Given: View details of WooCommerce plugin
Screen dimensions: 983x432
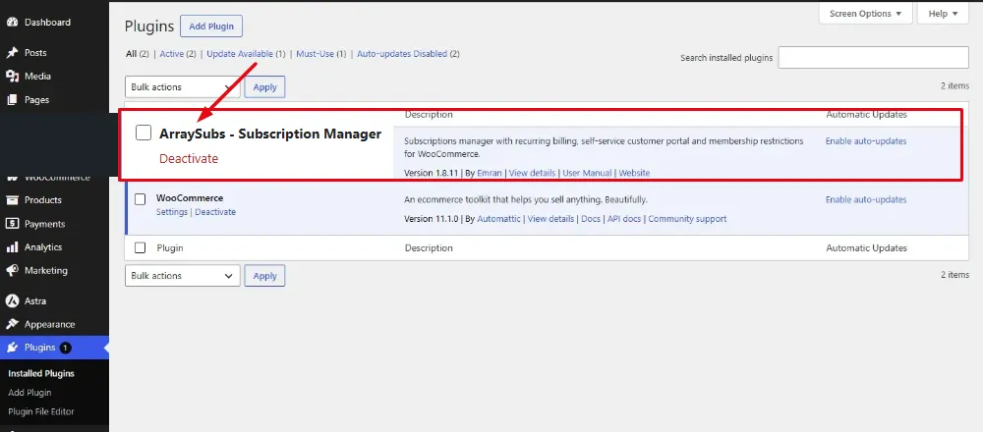Looking at the screenshot, I should pos(550,219).
